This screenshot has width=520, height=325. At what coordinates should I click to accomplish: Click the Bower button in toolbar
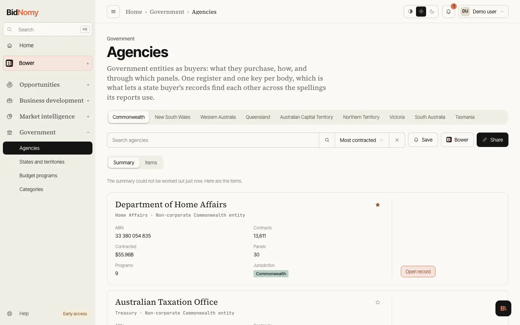point(457,140)
